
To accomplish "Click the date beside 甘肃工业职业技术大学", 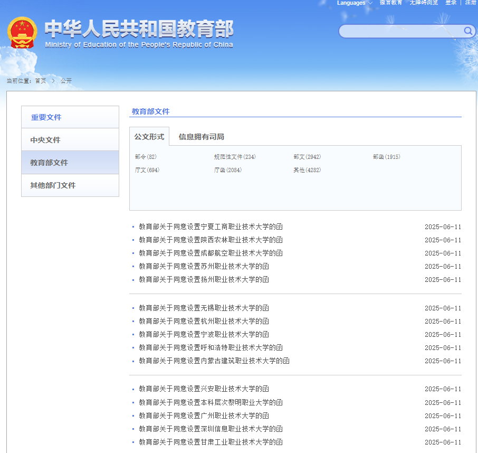I will tap(443, 442).
